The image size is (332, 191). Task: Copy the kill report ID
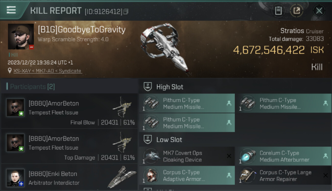126,11
